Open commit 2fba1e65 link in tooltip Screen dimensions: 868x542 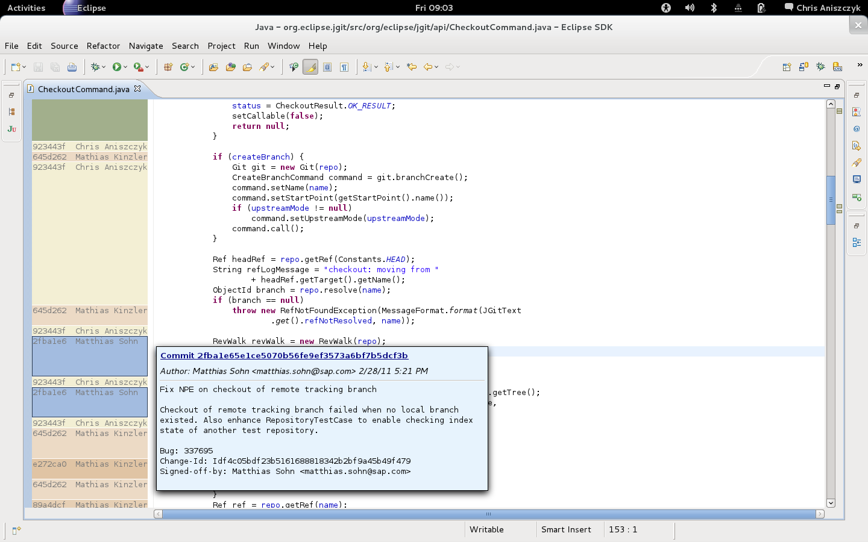point(284,355)
